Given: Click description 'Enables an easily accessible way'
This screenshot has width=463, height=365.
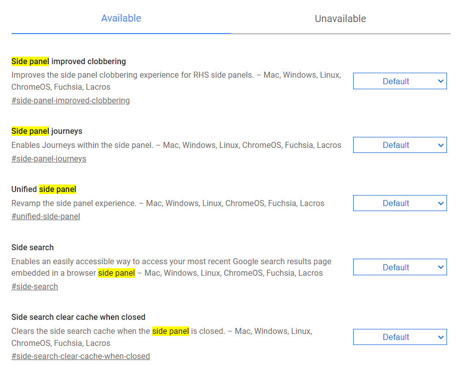Looking at the screenshot, I should (x=171, y=267).
